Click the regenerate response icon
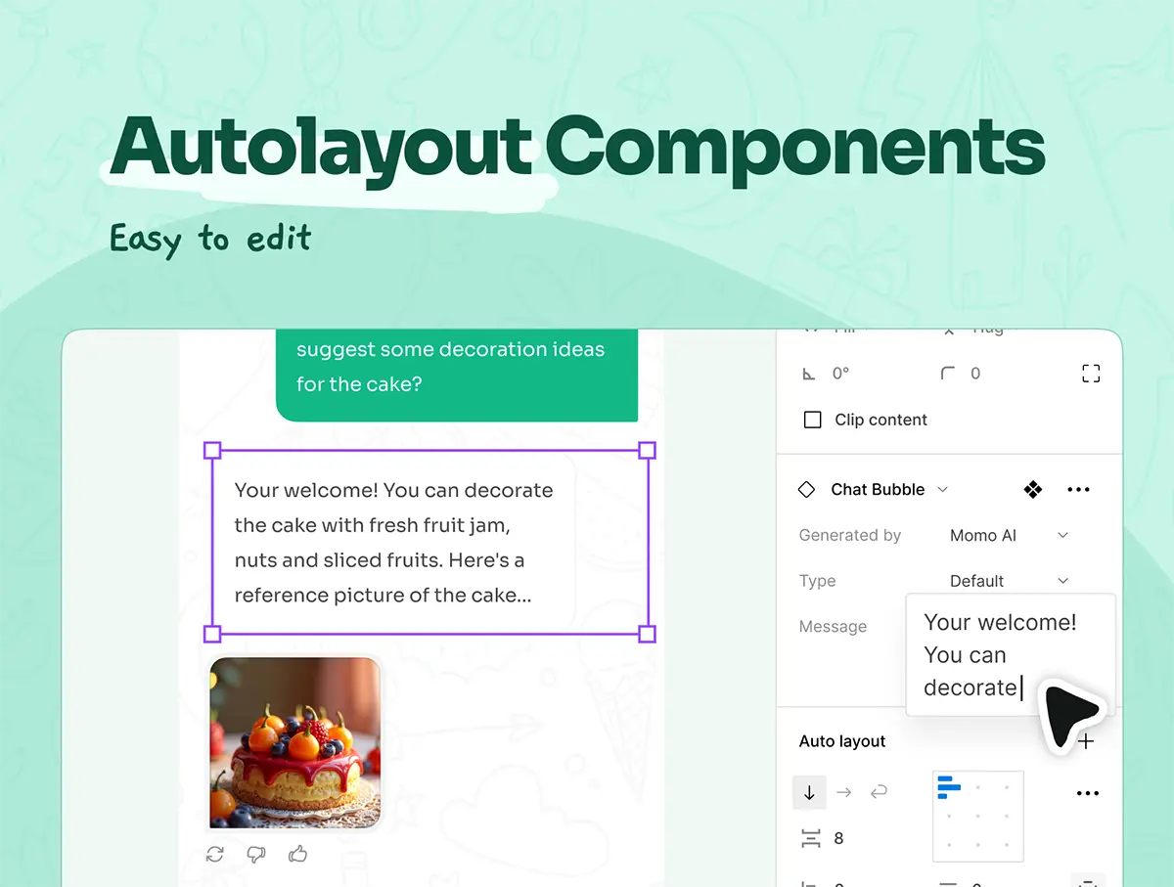Image resolution: width=1174 pixels, height=887 pixels. point(215,854)
